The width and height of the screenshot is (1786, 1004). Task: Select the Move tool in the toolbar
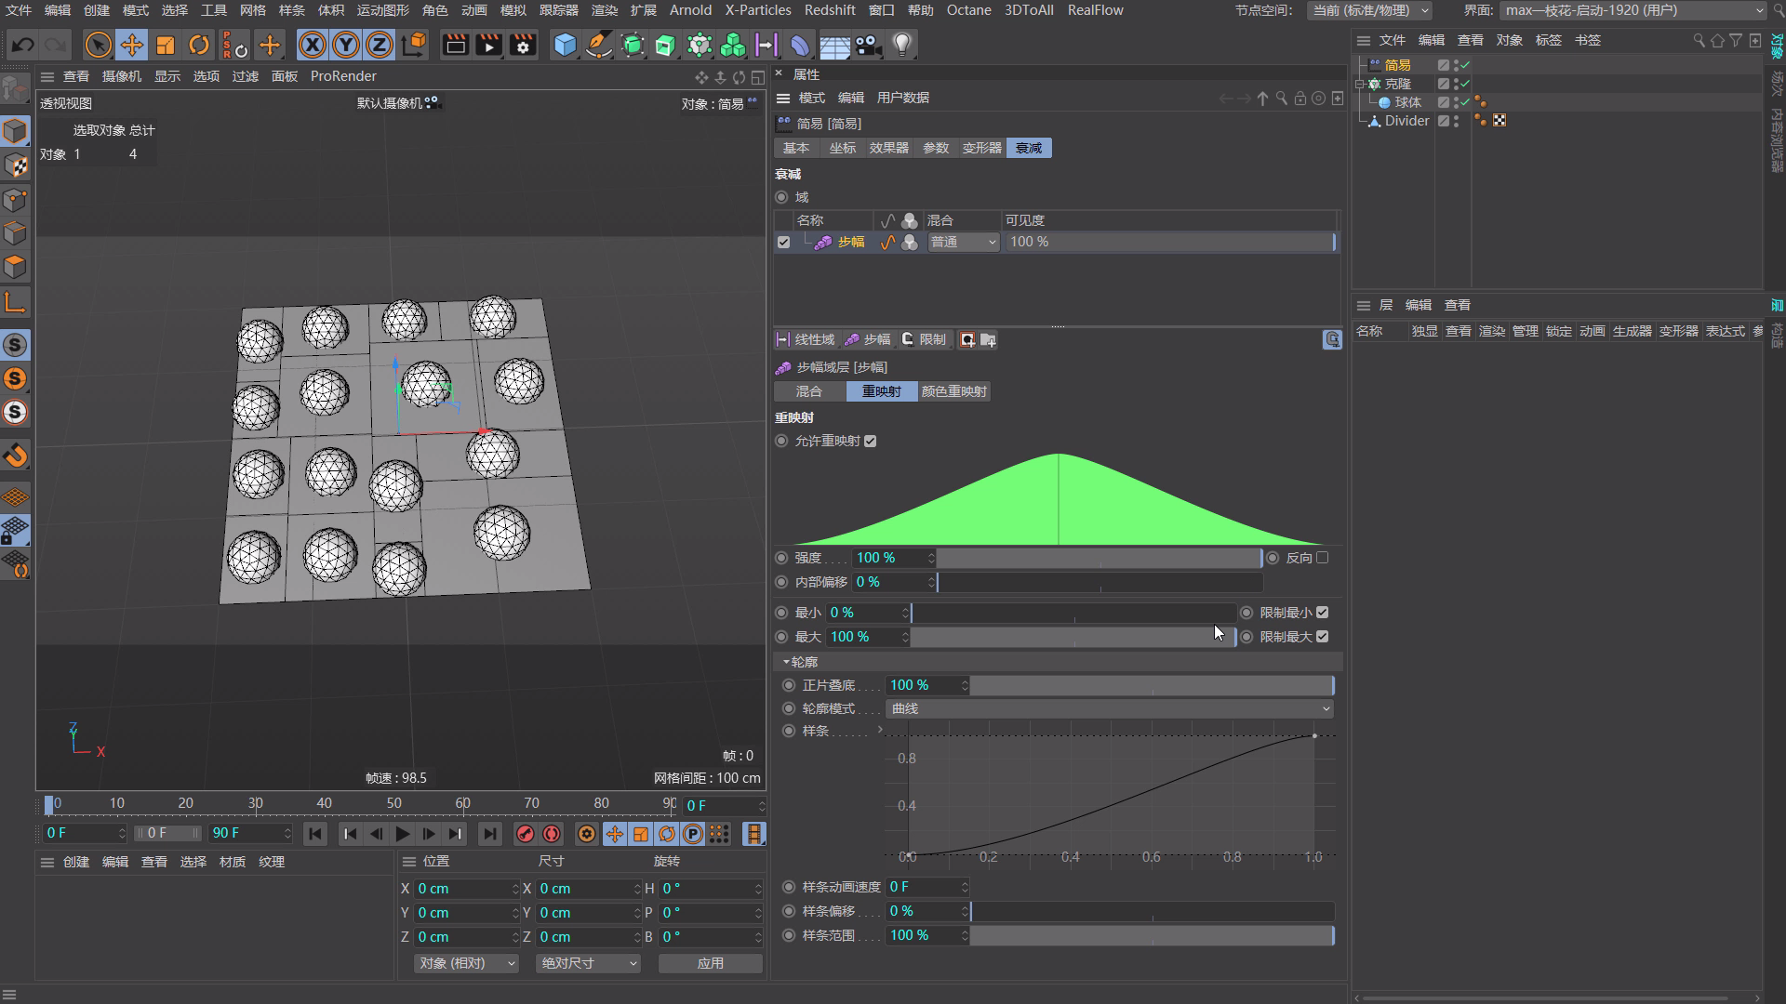132,45
